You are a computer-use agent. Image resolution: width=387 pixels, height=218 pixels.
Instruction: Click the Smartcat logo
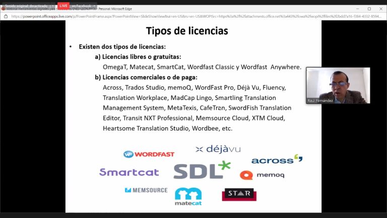click(x=129, y=172)
